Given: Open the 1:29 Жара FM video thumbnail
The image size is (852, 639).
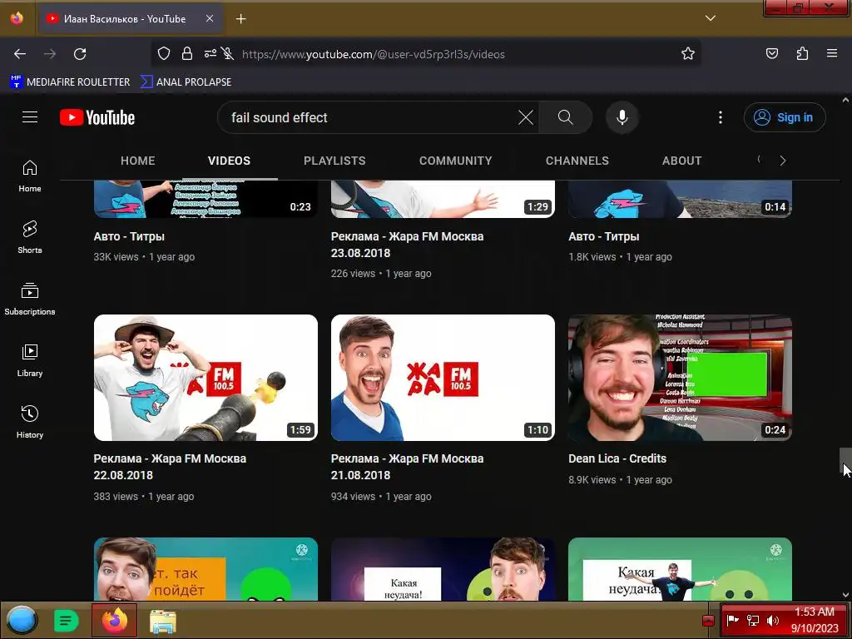Looking at the screenshot, I should [x=443, y=199].
